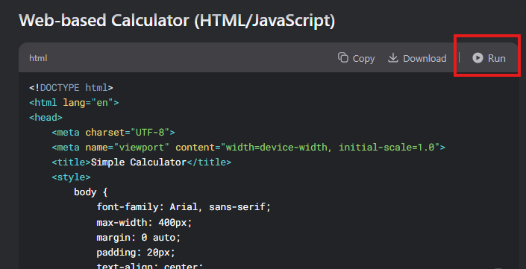Click the 'html' language label

tap(38, 58)
